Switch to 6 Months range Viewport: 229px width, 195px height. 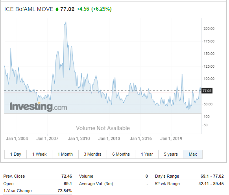click(x=121, y=154)
